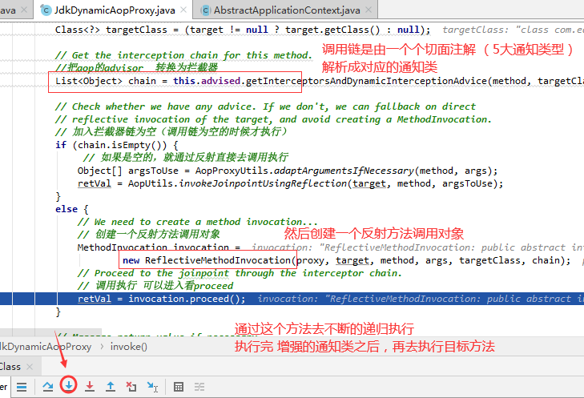
Task: Click 'adaptArgumentsIfNecessary' method call
Action: [344, 171]
